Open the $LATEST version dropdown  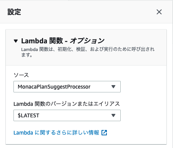pos(67,115)
